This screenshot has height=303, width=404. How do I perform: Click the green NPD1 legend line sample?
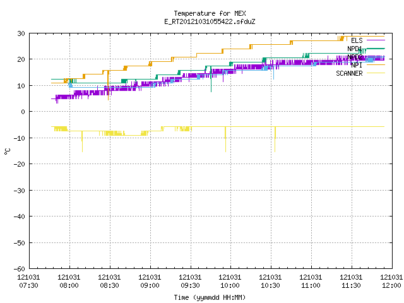click(376, 49)
